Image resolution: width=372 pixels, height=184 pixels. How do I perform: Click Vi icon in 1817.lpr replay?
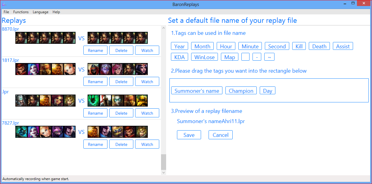click(x=118, y=69)
